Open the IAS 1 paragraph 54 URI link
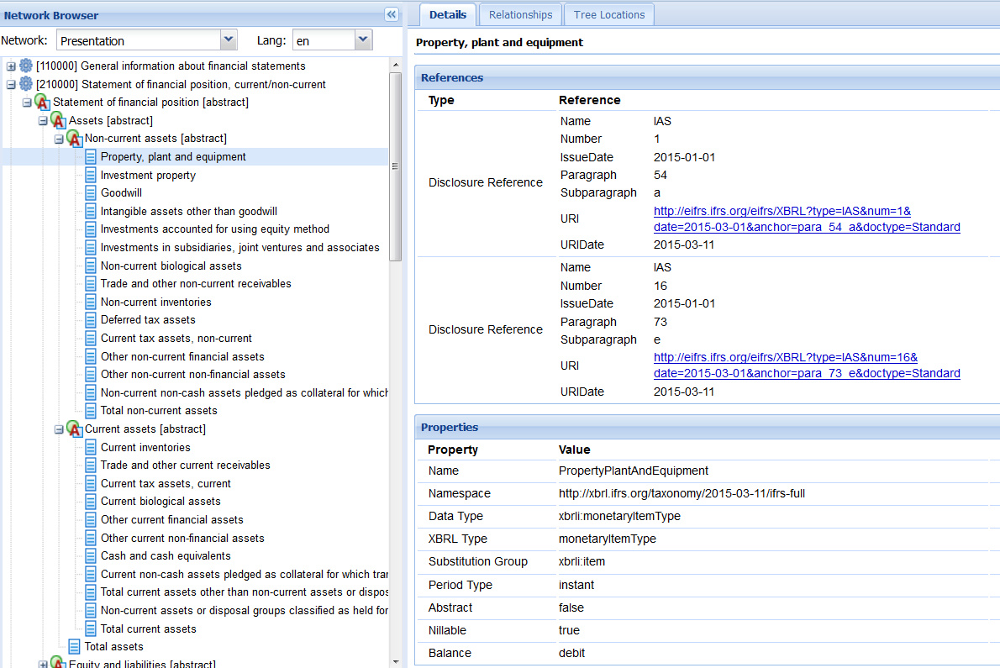1000x668 pixels. (x=806, y=219)
